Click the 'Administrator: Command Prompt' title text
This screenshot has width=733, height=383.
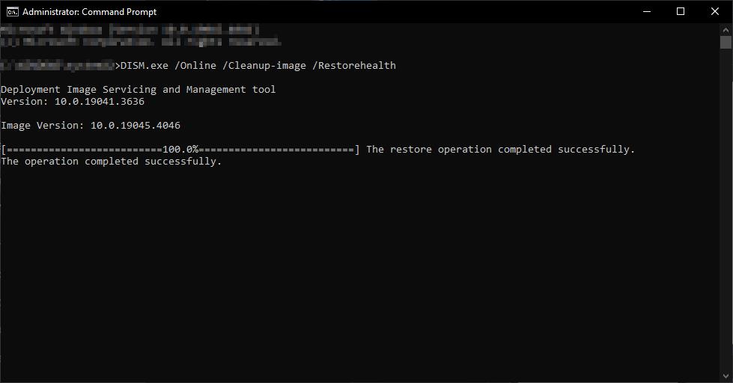pos(90,12)
